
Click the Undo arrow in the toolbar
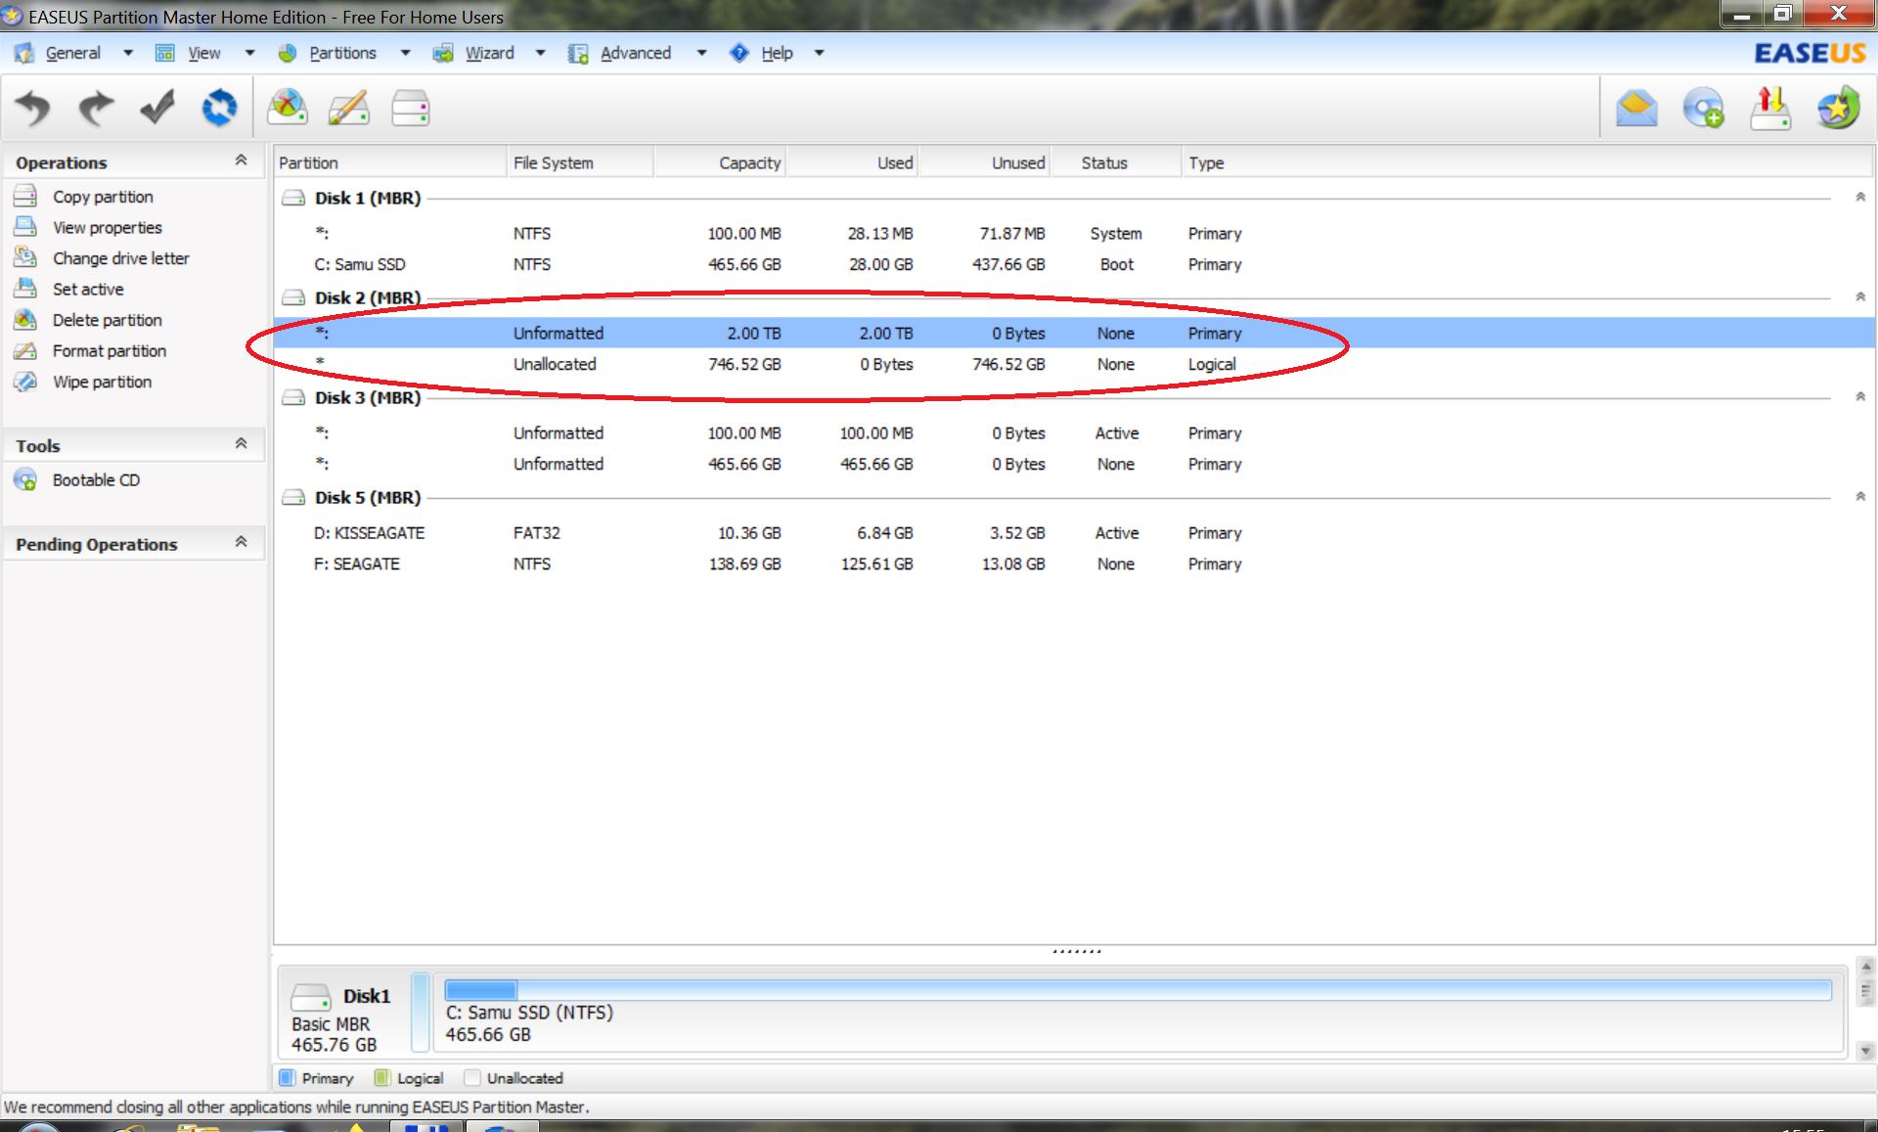(33, 108)
